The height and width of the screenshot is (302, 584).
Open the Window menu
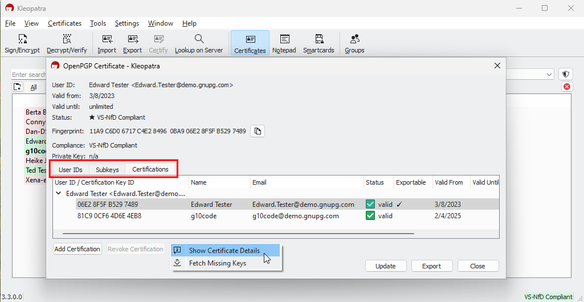click(161, 23)
